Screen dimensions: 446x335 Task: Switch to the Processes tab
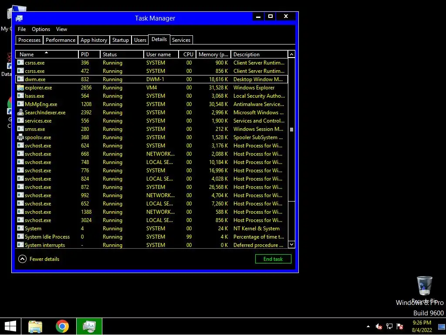click(x=29, y=40)
